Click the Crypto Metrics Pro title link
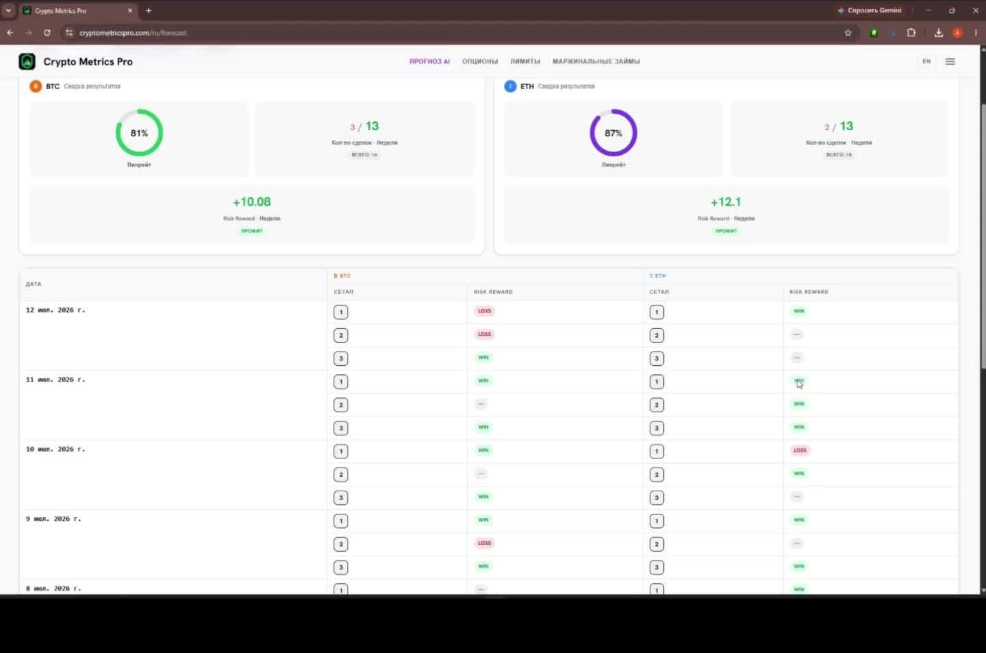 pos(88,62)
